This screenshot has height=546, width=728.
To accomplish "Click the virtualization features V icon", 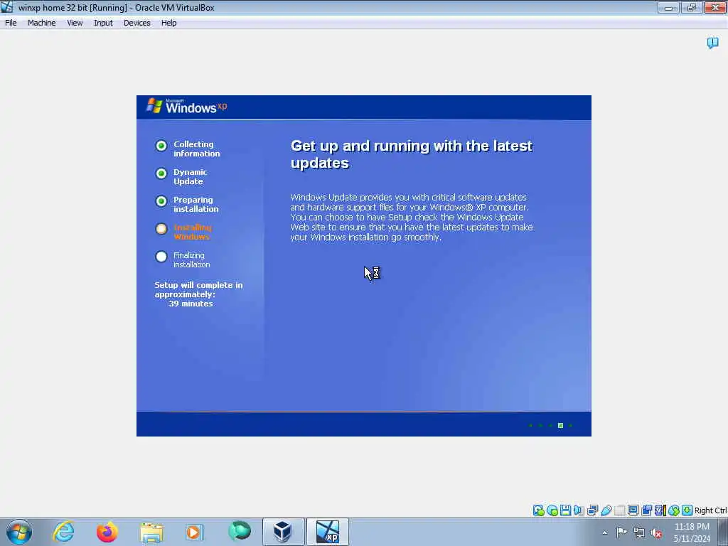I will point(660,510).
